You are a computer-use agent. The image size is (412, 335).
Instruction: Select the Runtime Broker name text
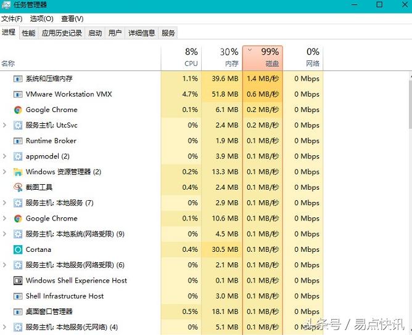click(x=51, y=141)
